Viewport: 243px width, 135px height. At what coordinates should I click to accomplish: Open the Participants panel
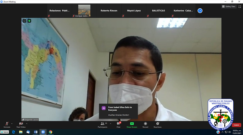click(102, 125)
